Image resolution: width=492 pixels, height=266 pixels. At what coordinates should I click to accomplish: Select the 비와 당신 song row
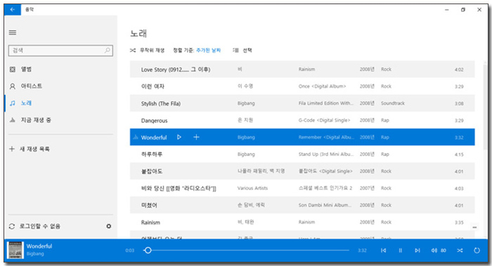(302, 188)
